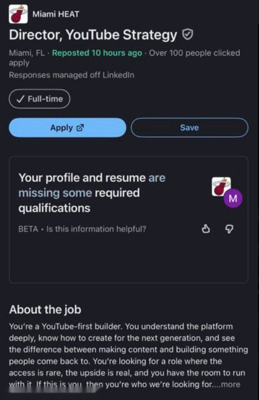Give thumbs up to qualifications info
This screenshot has width=259, height=400.
click(206, 228)
